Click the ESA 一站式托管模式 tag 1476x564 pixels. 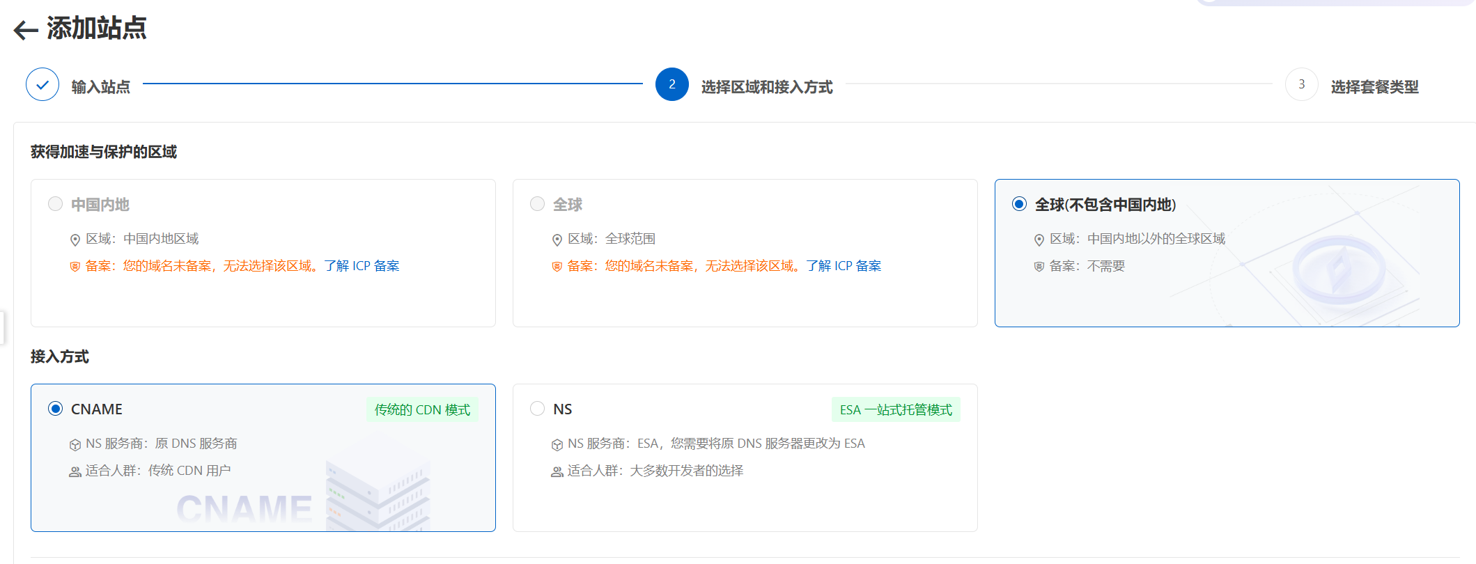coord(895,409)
